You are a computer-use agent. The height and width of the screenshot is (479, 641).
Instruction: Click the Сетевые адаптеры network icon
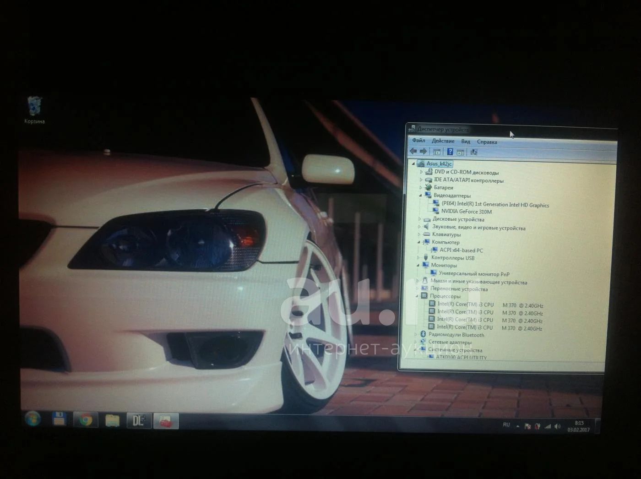coord(423,342)
